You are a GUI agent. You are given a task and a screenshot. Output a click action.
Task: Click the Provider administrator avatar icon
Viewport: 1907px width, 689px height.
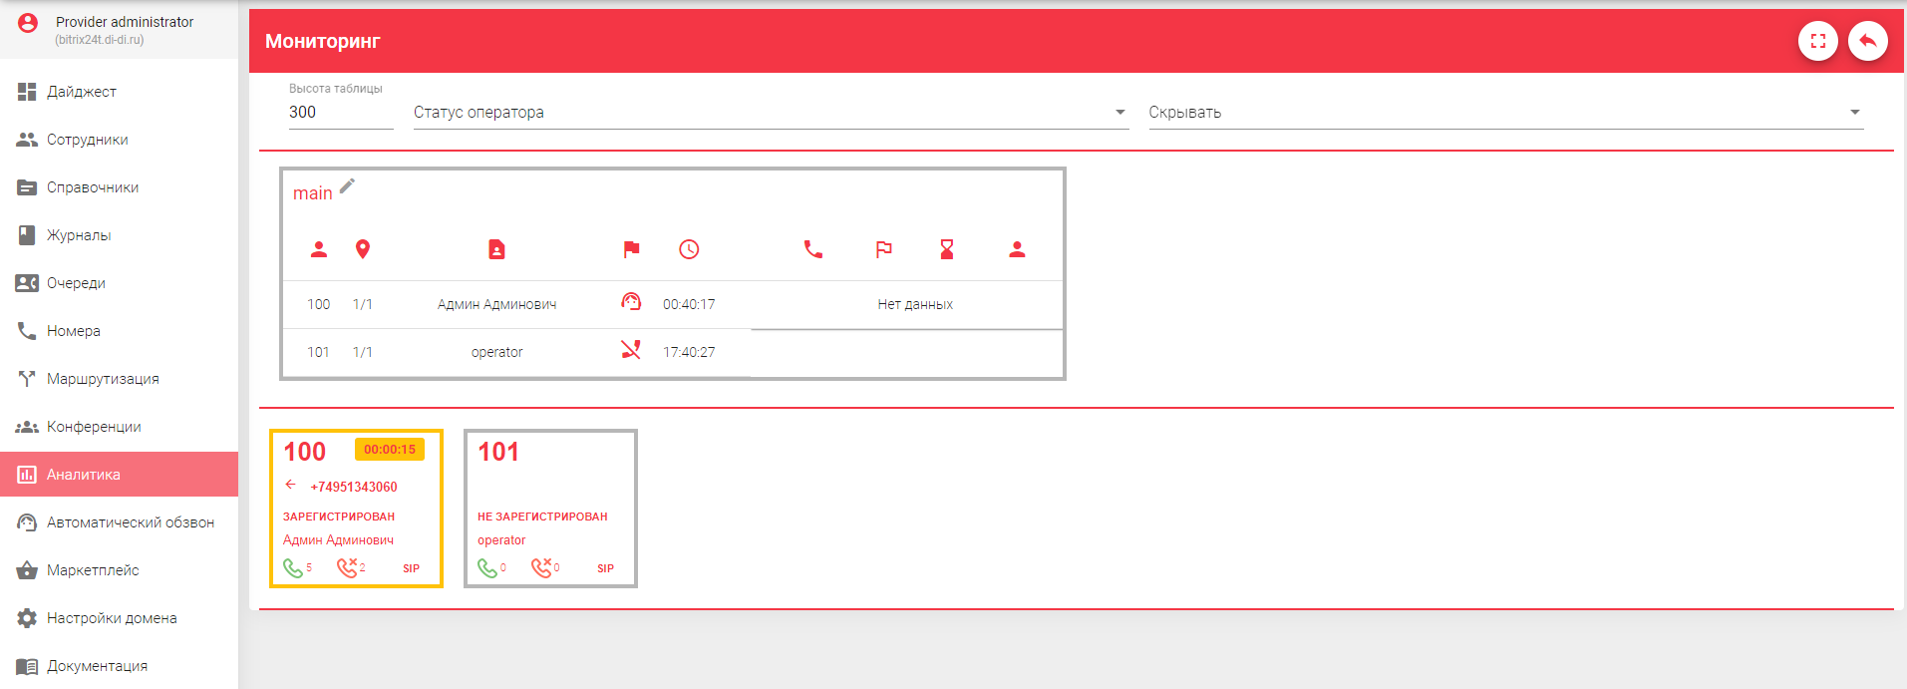click(28, 23)
